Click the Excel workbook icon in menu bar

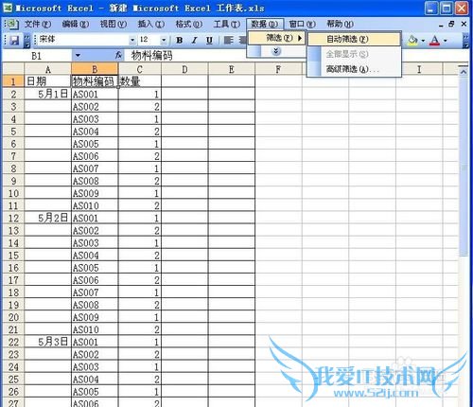coord(11,24)
